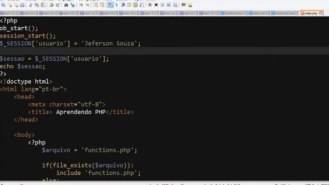Screen dimensions: 329x185
Task: Switch to the new 11 tab
Action: coord(209,13)
